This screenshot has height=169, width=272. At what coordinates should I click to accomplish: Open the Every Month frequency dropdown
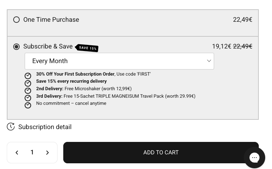(119, 61)
